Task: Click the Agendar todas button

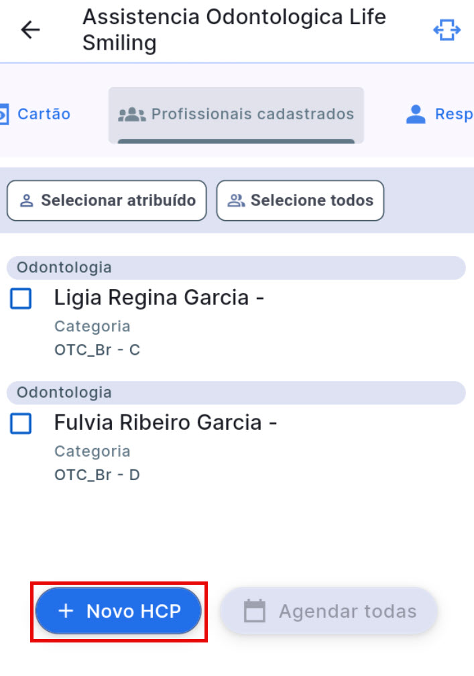Action: click(x=329, y=611)
